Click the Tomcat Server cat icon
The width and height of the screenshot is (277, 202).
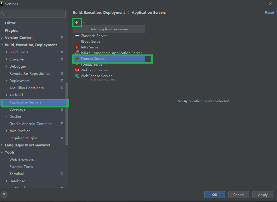tap(77, 59)
